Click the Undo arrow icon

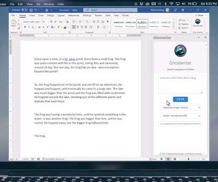36,10
